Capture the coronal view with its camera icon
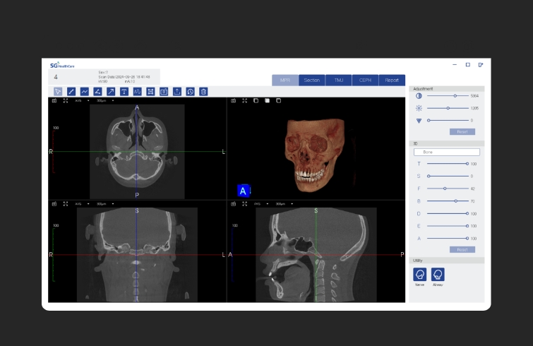This screenshot has height=346, width=533. pyautogui.click(x=54, y=204)
